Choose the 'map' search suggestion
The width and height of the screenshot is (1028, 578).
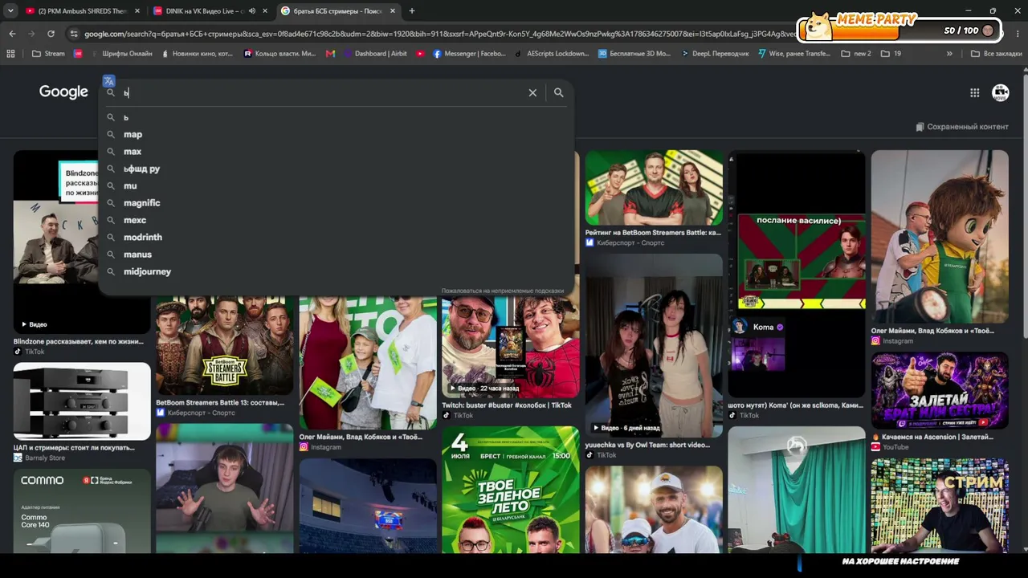click(x=336, y=134)
